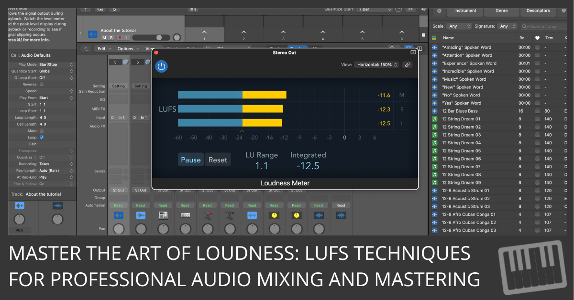Open the Scale dropdown in loop browser
Image resolution: width=574 pixels, height=300 pixels.
(459, 26)
